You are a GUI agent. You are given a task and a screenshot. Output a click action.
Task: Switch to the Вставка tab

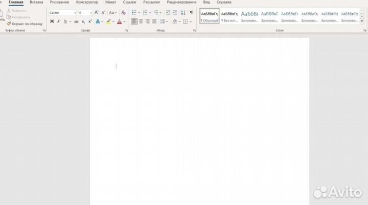36,3
